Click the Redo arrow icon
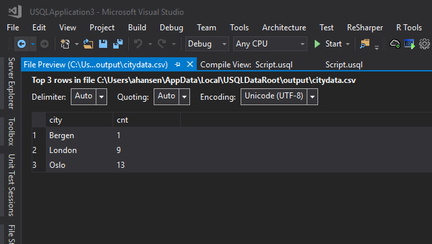Viewport: 432px width, 244px height. [x=162, y=44]
